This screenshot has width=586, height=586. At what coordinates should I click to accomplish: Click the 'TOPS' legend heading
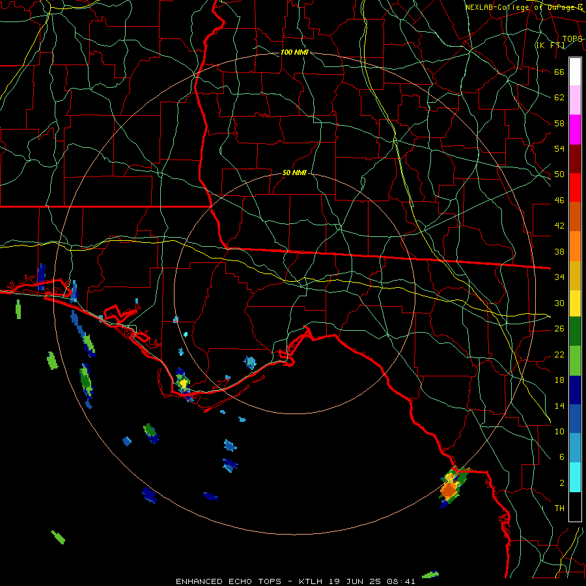(x=572, y=39)
